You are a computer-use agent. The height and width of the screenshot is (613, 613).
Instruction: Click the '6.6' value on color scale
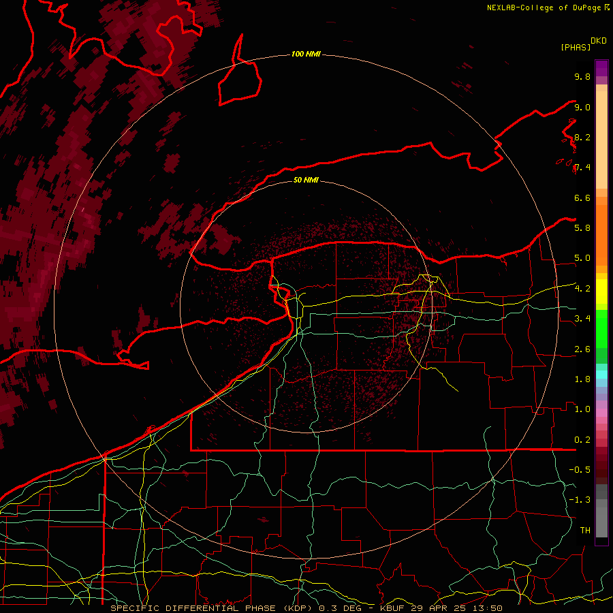582,198
